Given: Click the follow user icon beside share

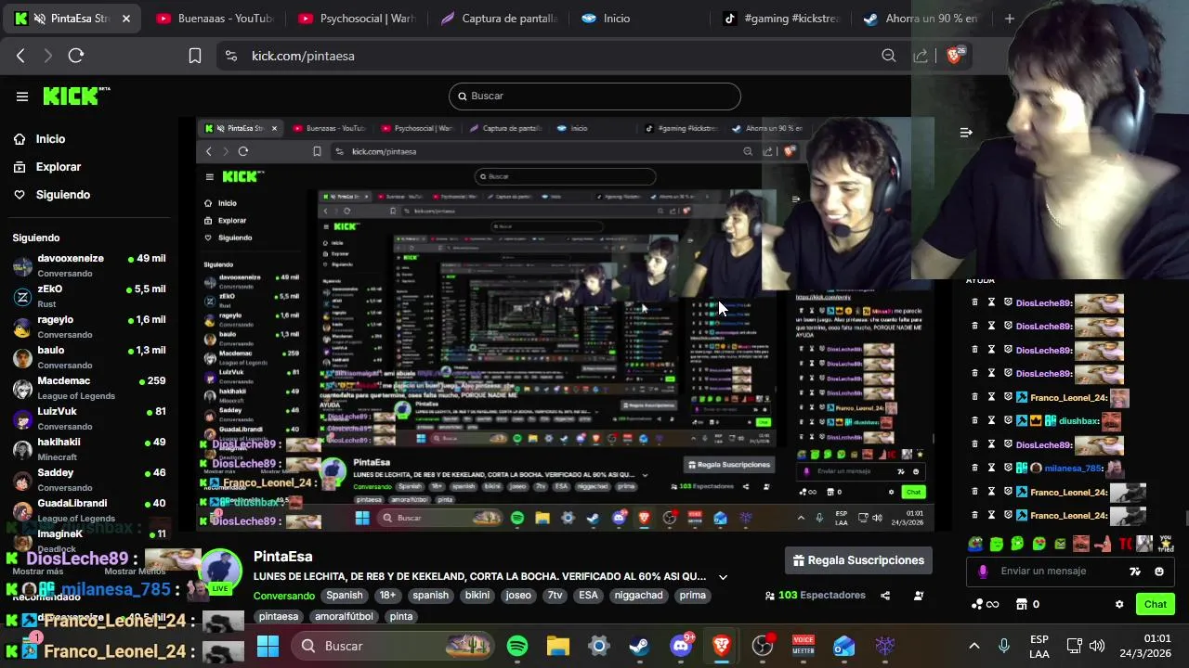Looking at the screenshot, I should [919, 596].
